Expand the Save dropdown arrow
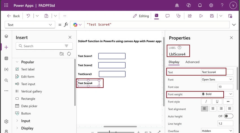This screenshot has width=240, height=133. click(221, 16)
